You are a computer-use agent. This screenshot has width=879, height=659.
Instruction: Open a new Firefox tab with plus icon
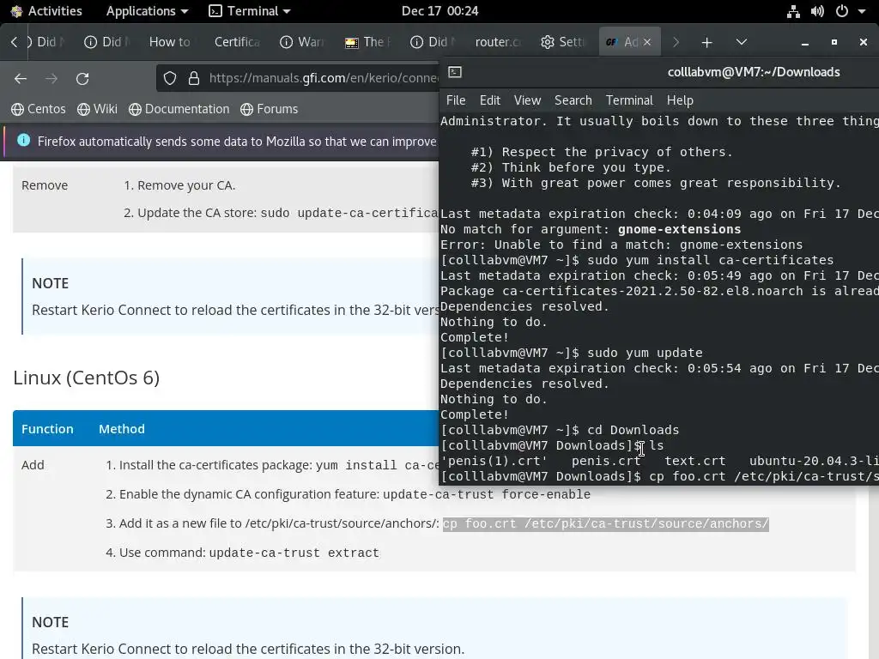tap(707, 42)
